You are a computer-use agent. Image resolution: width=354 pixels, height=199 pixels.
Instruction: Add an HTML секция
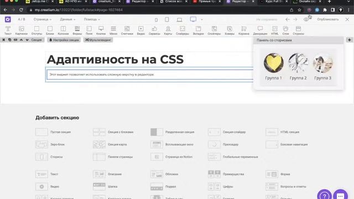[283, 132]
